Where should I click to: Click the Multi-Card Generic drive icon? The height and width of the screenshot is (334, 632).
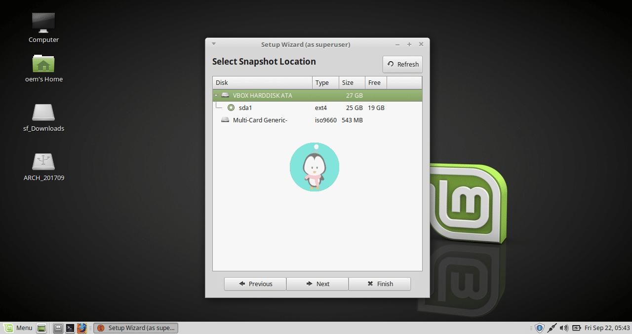tap(225, 120)
